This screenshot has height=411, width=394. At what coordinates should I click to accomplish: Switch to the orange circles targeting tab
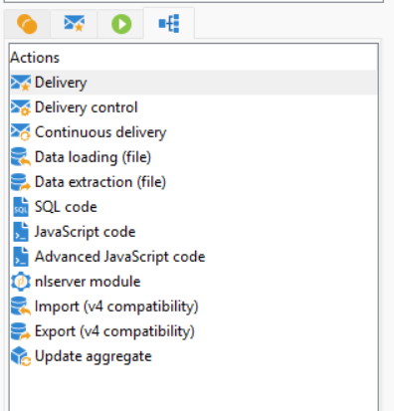coord(27,24)
